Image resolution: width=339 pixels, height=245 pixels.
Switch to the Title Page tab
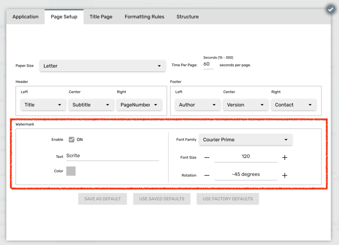point(101,17)
